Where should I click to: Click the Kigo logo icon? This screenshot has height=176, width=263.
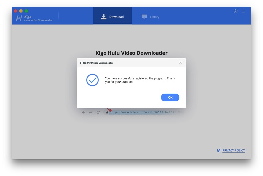coord(19,18)
